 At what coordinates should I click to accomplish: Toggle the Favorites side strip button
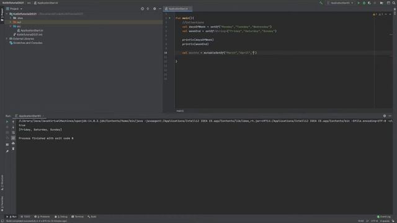coord(2,204)
